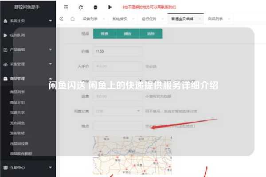Click the play icon beside 任务队列

coord(5,35)
